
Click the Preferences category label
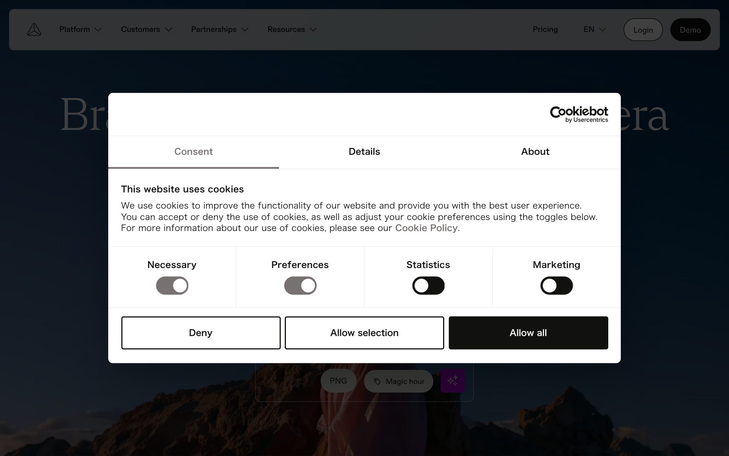point(300,265)
